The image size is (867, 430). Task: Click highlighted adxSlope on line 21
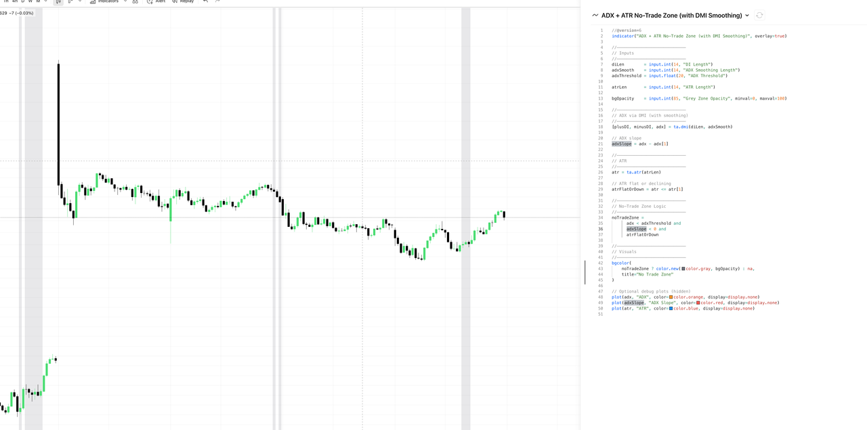pyautogui.click(x=621, y=144)
